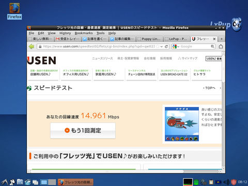
Task: Open the History menu
Action: pyautogui.click(x=65, y=33)
